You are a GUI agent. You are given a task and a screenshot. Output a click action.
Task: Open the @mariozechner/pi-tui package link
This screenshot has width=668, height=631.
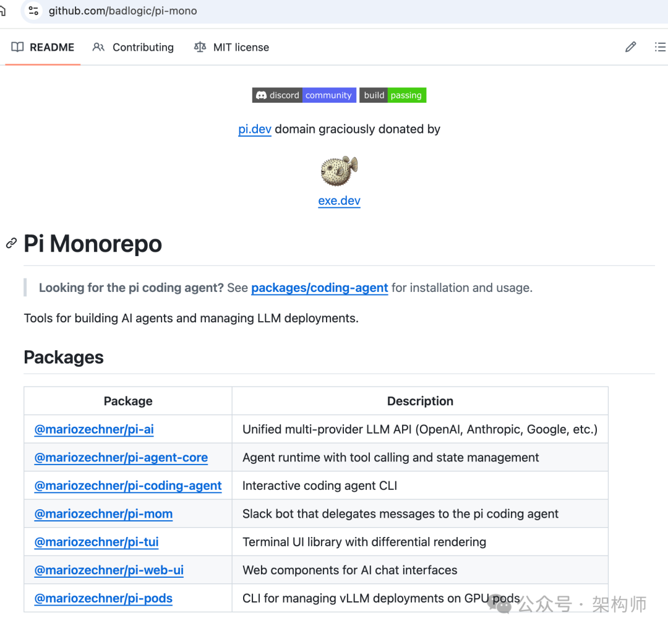[x=96, y=541]
